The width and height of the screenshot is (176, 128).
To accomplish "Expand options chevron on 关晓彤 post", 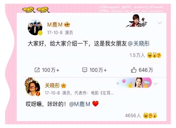I will [155, 84].
